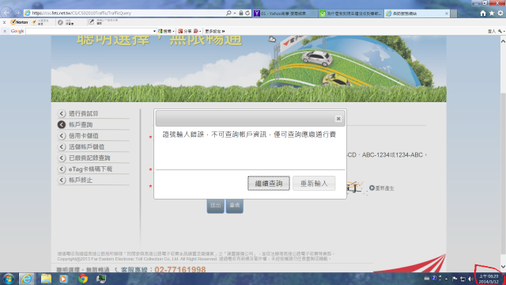Click the volume speaker tray icon
Viewport: 506px width, 285px height.
tap(470, 279)
